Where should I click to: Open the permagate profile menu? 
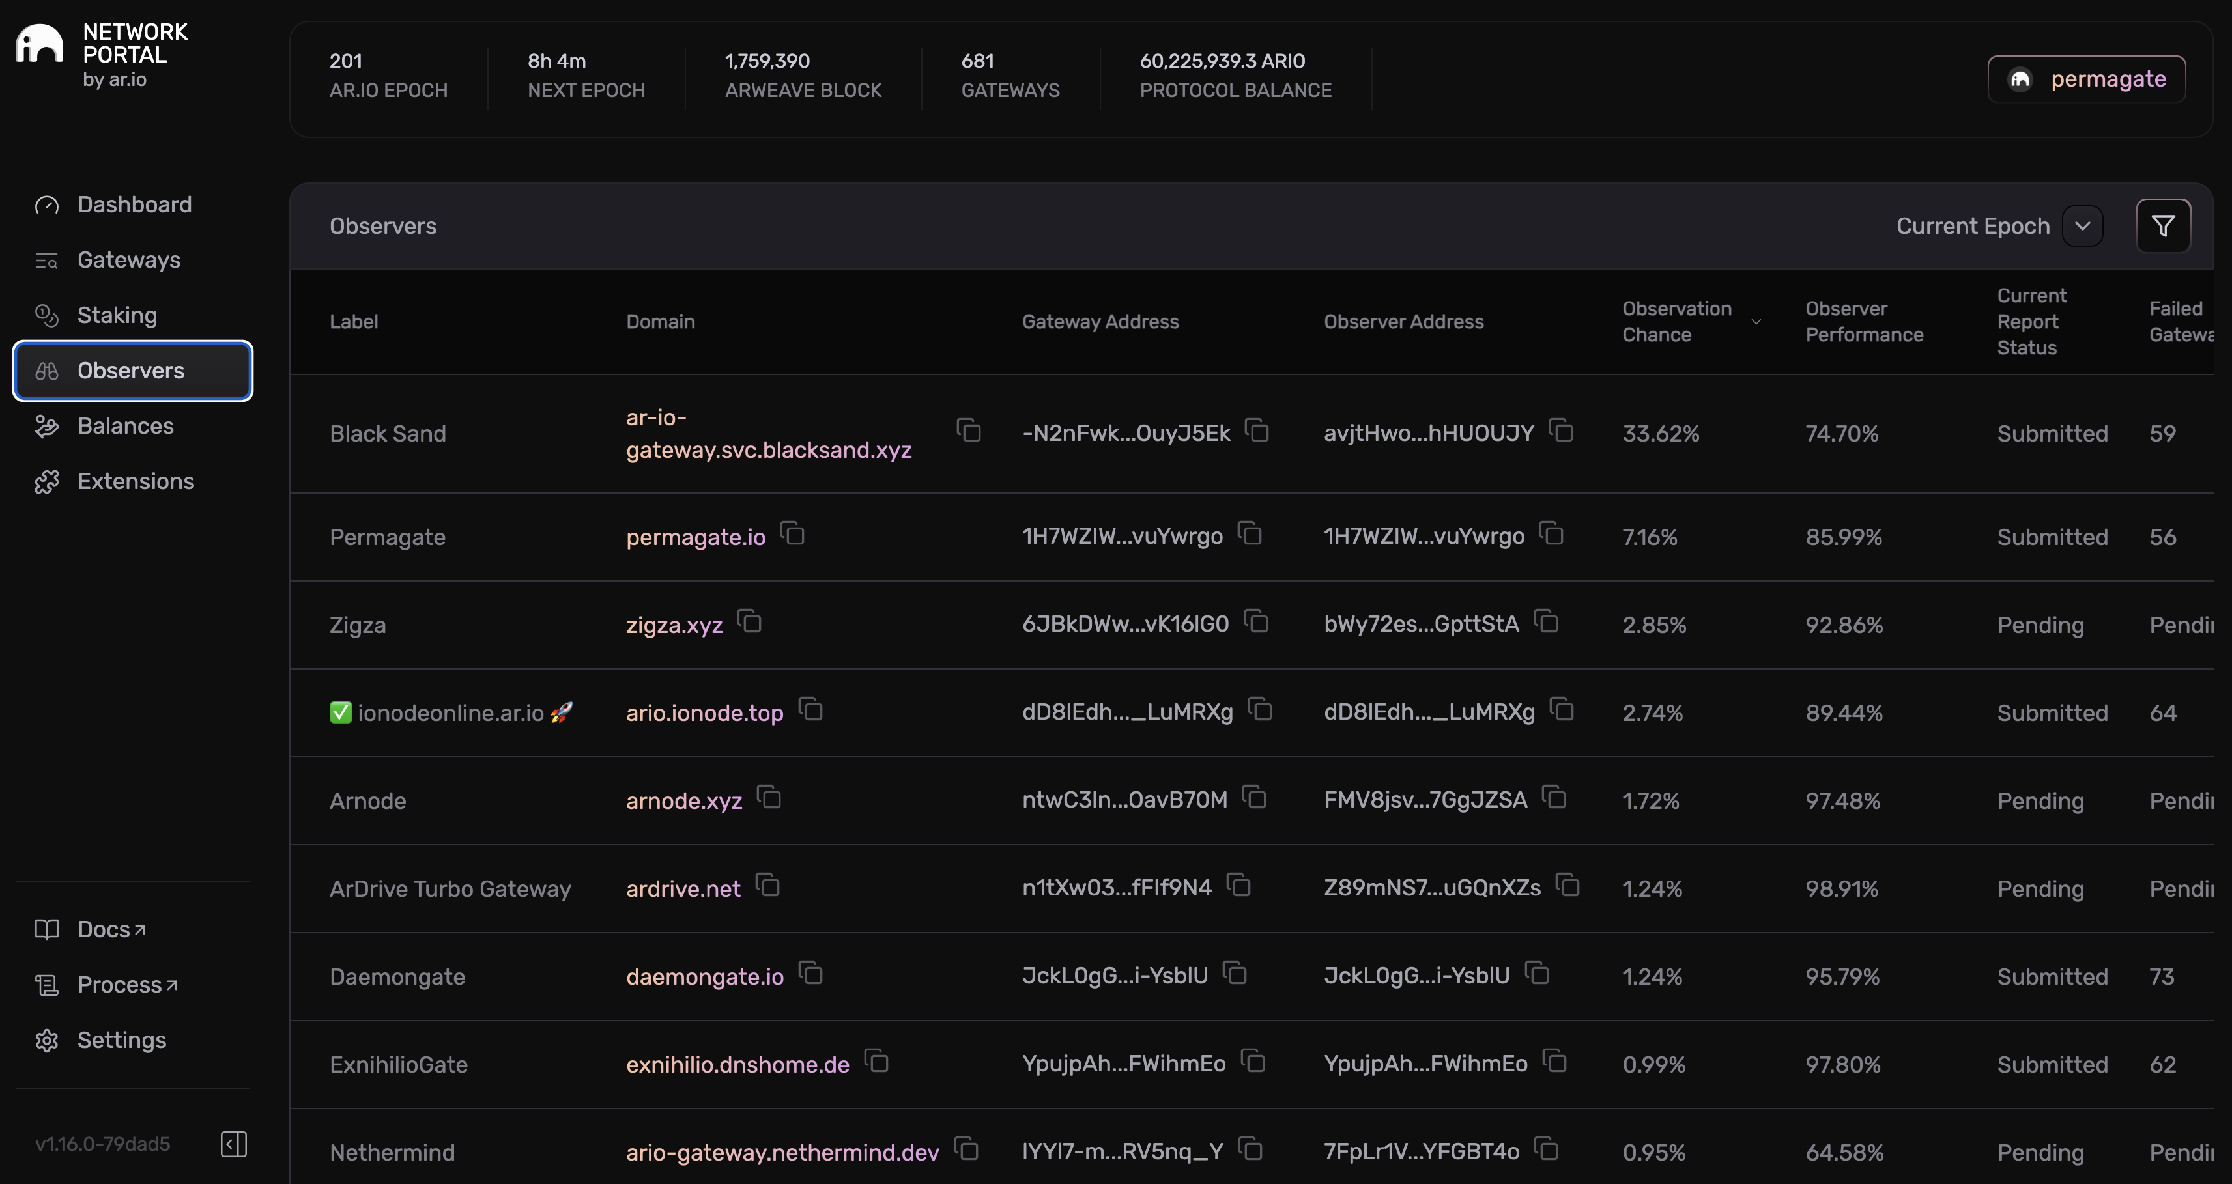2085,79
